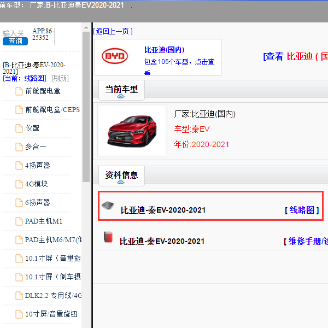Open 前舱配电盒/CEPS document
This screenshot has width=328, height=328.
tap(52, 110)
